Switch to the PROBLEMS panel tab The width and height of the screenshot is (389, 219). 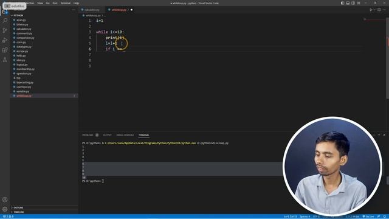coord(88,135)
